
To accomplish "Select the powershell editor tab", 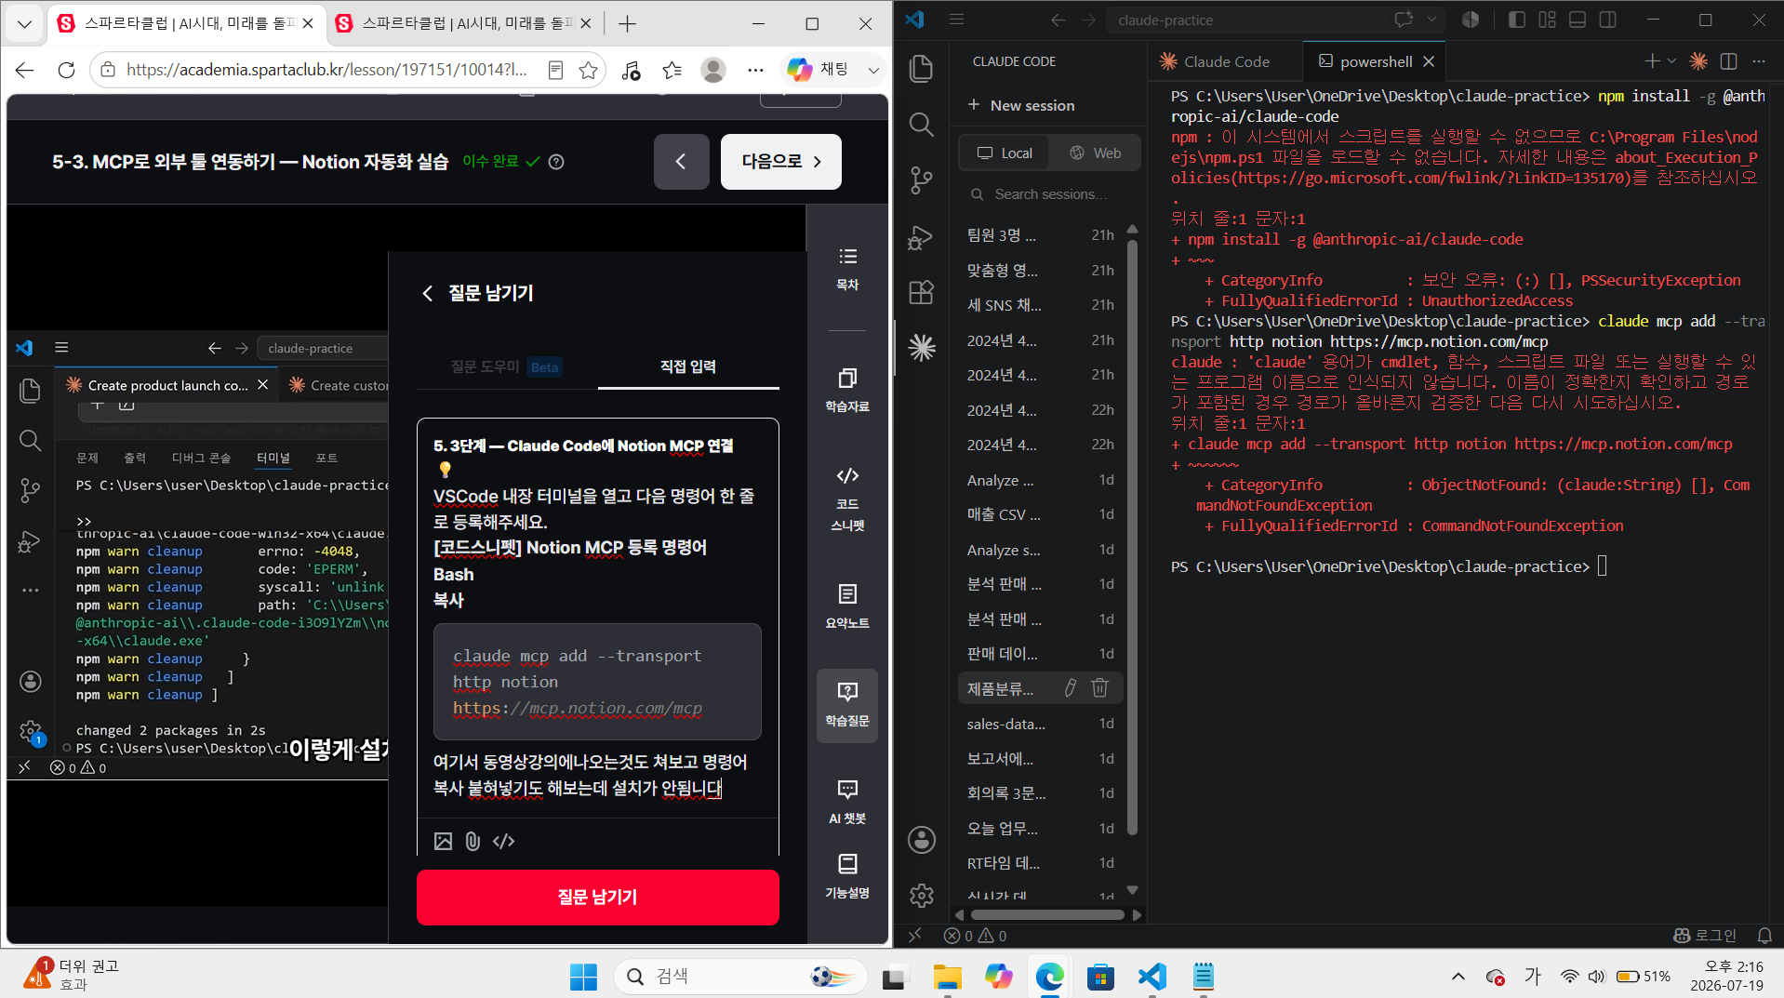I will 1376,61.
